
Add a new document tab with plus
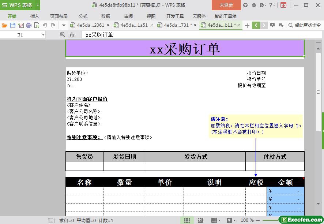247,25
